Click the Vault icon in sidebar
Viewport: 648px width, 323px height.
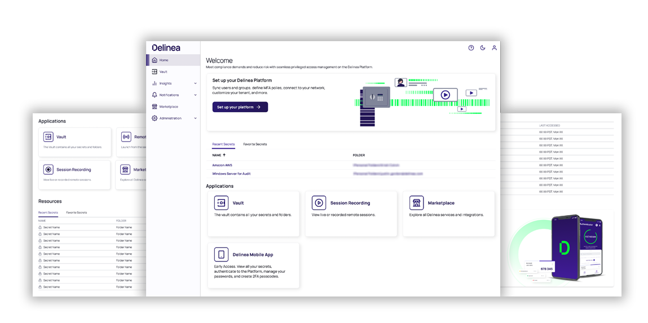tap(155, 72)
